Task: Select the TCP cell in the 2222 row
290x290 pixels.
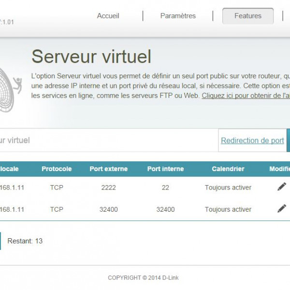Action: pyautogui.click(x=57, y=188)
